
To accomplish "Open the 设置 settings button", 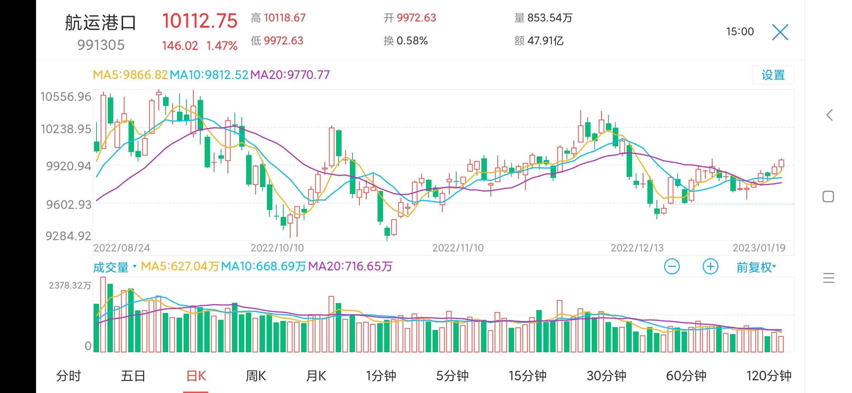I will (773, 75).
